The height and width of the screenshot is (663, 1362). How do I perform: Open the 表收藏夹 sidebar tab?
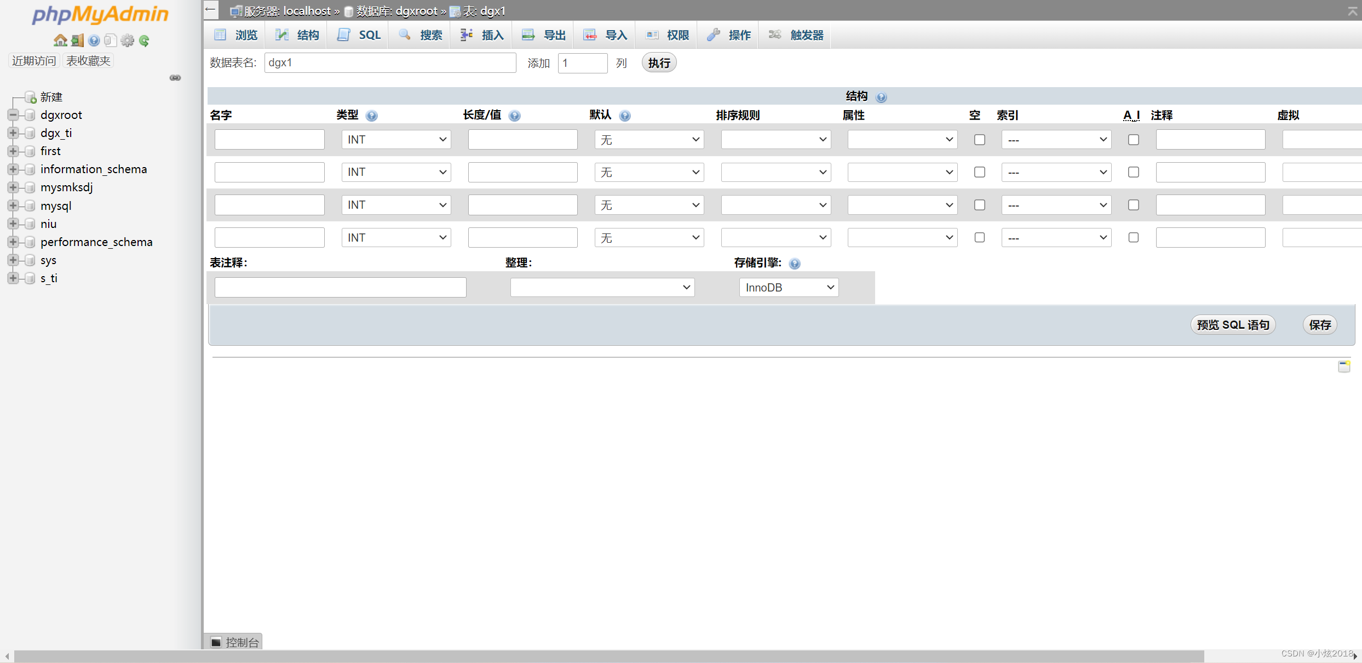pyautogui.click(x=88, y=61)
